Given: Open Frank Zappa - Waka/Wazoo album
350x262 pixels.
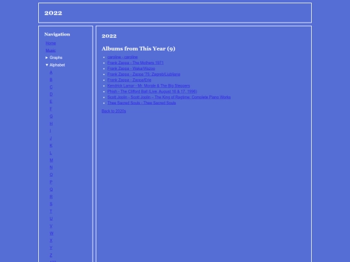Looking at the screenshot, I should tap(131, 69).
